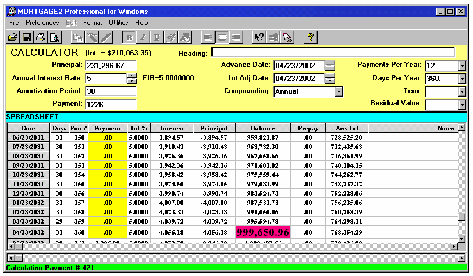Viewport: 473px width, 276px height.
Task: Click the Balance column header
Action: click(262, 128)
